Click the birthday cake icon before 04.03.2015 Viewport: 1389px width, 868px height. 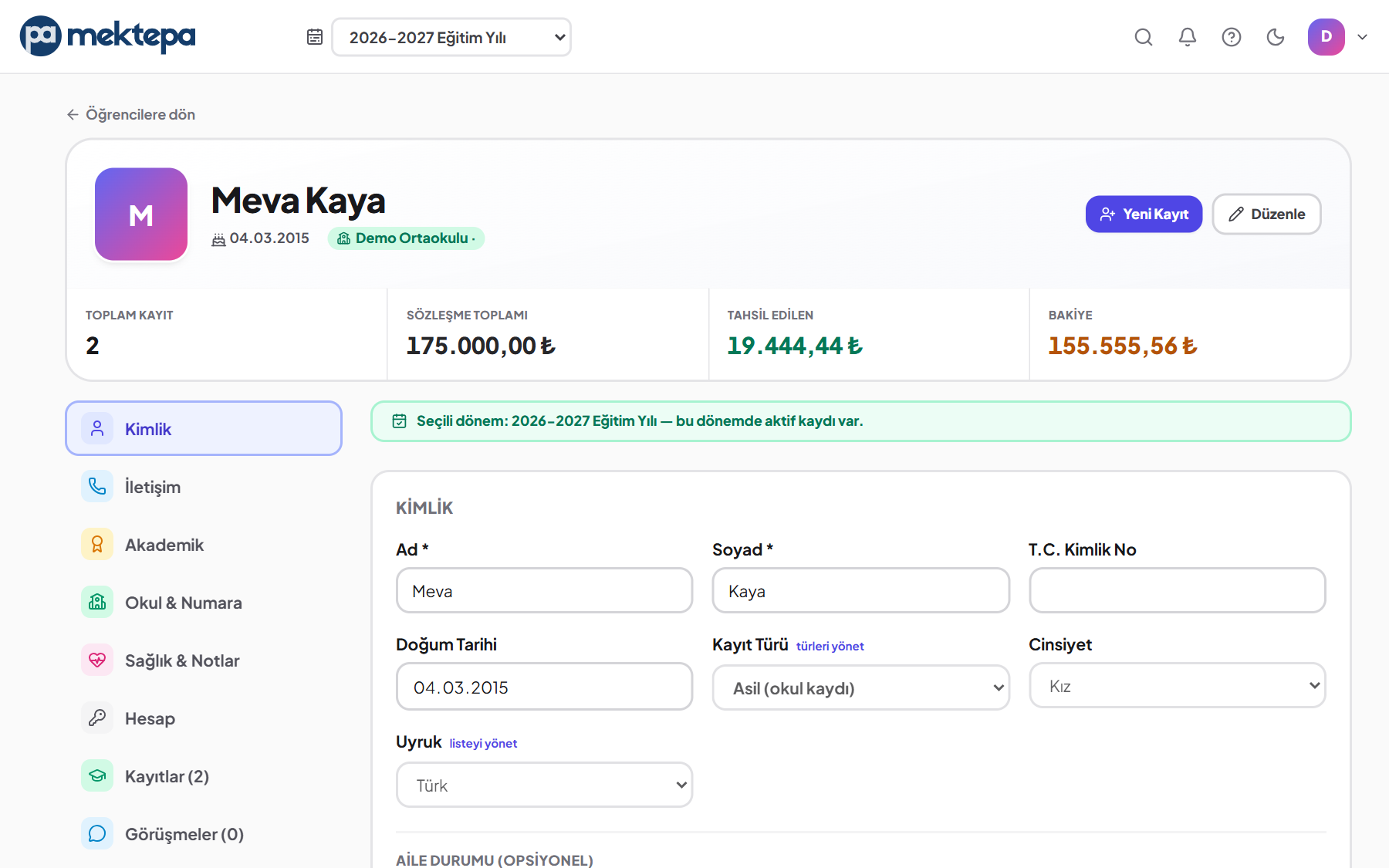[x=218, y=239]
